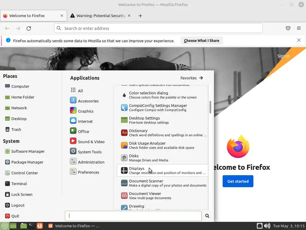Select Lock Screen
Viewport: 306px width, 230px height.
tap(19, 194)
